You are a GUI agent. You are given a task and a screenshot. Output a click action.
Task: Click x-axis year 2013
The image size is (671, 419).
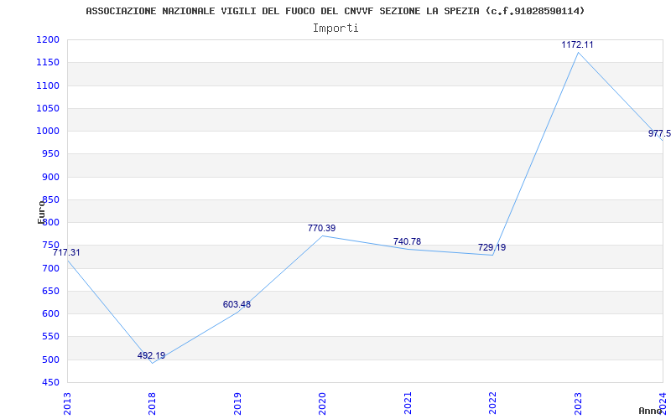pyautogui.click(x=68, y=403)
